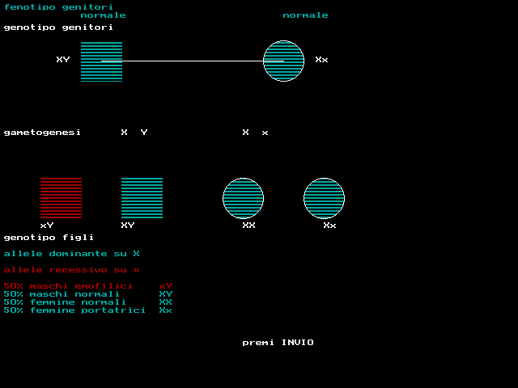Viewport: 518px width, 388px height.
Task: Click the '50% maschi normali' line
Action: point(88,294)
